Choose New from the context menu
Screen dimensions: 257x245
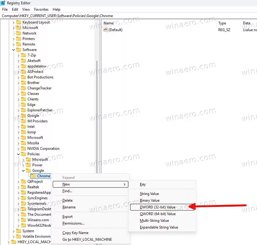pos(91,184)
